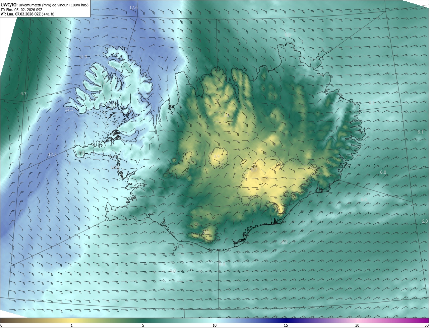429x328 pixels.
Task: Click the "5" label on the color scale
Action: pos(143,326)
